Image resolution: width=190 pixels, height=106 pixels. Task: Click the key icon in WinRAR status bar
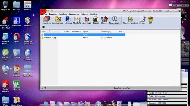[x=45, y=88]
